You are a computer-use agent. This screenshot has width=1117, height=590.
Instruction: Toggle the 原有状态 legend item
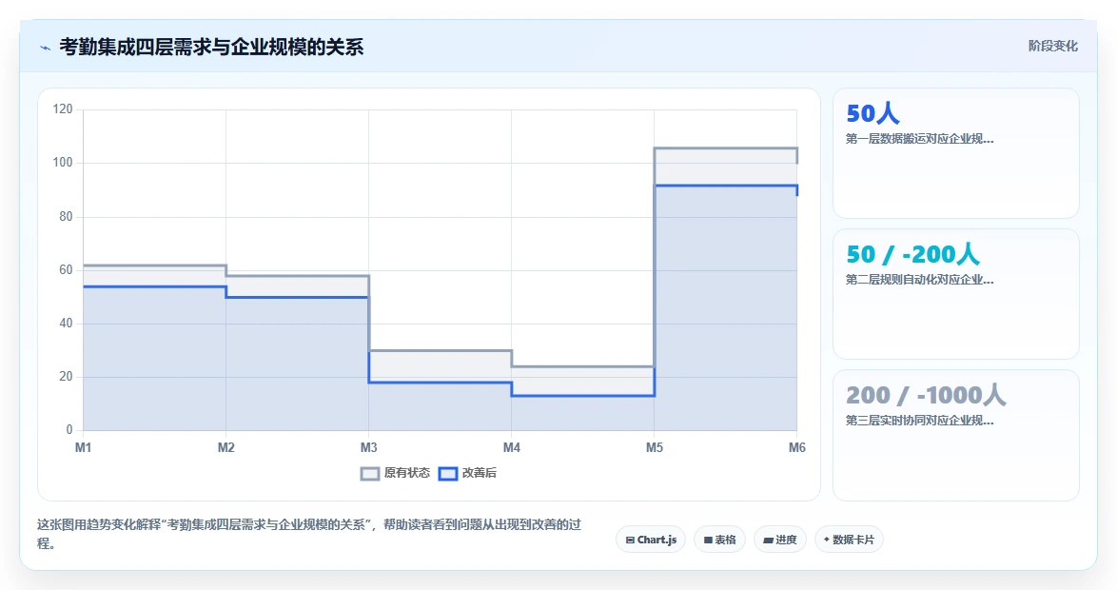[396, 473]
